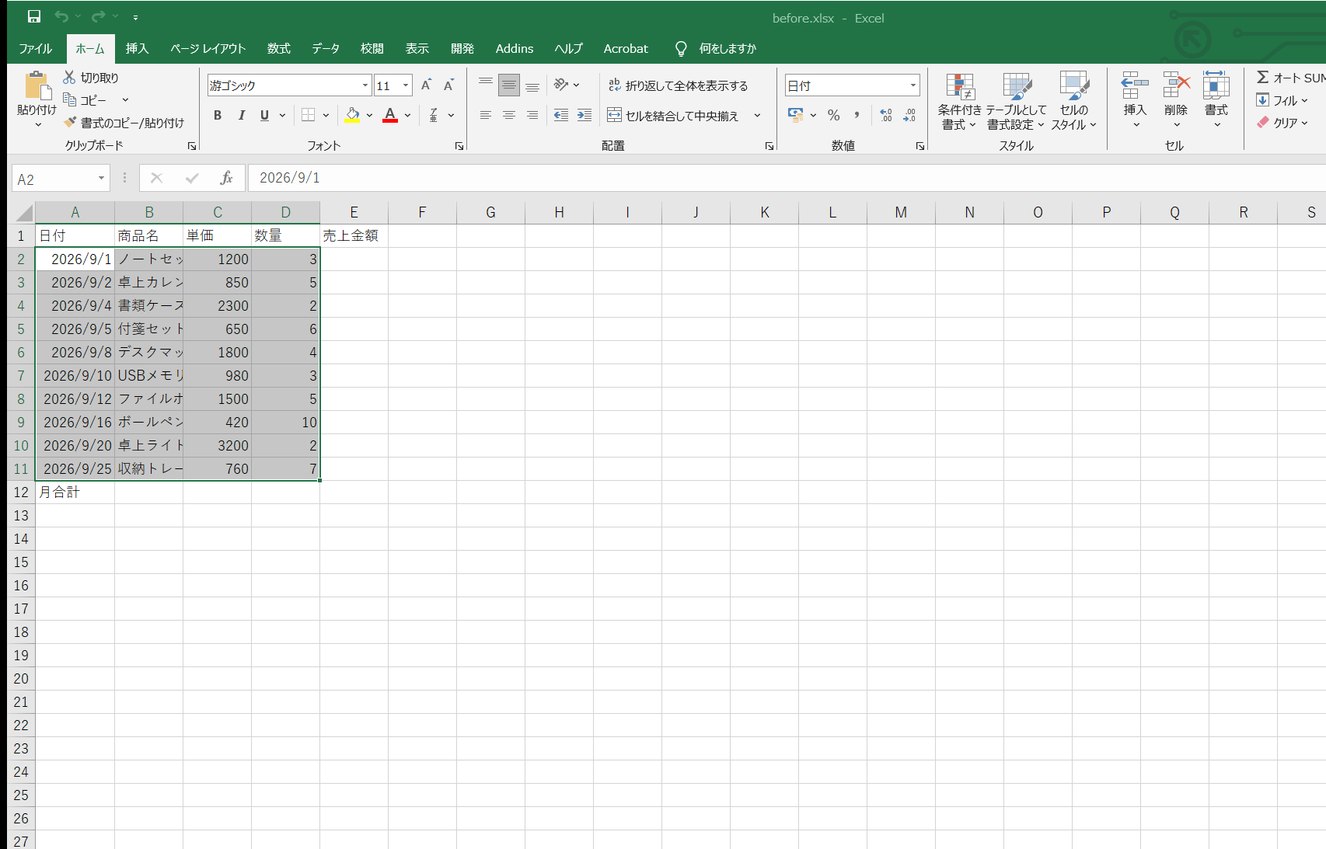Toggle middle vertical alignment

pyautogui.click(x=508, y=85)
